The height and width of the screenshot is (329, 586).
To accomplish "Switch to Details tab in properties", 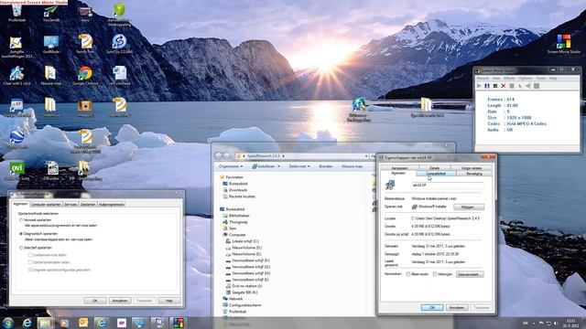I will point(435,168).
